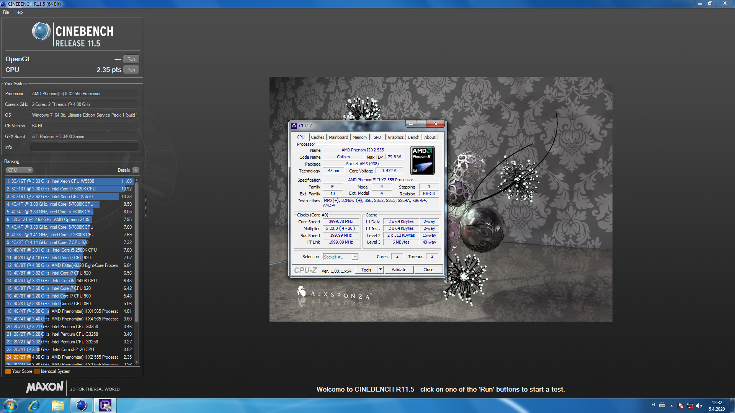
Task: Open the File menu
Action: click(6, 12)
